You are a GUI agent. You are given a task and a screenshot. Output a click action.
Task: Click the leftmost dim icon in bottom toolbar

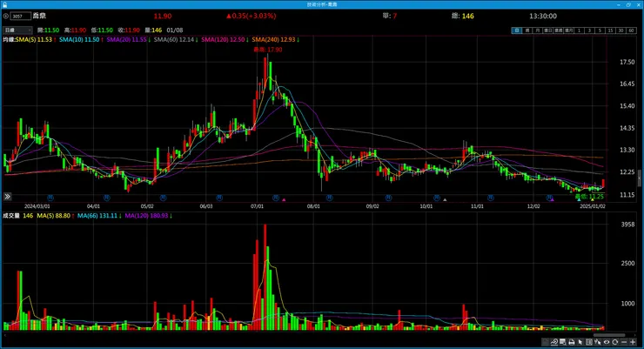545,342
